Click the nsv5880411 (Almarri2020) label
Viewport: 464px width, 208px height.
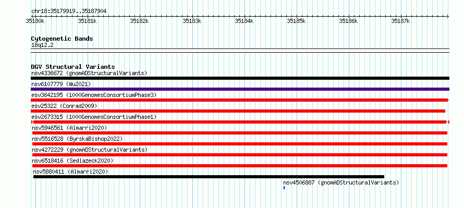[x=70, y=172]
